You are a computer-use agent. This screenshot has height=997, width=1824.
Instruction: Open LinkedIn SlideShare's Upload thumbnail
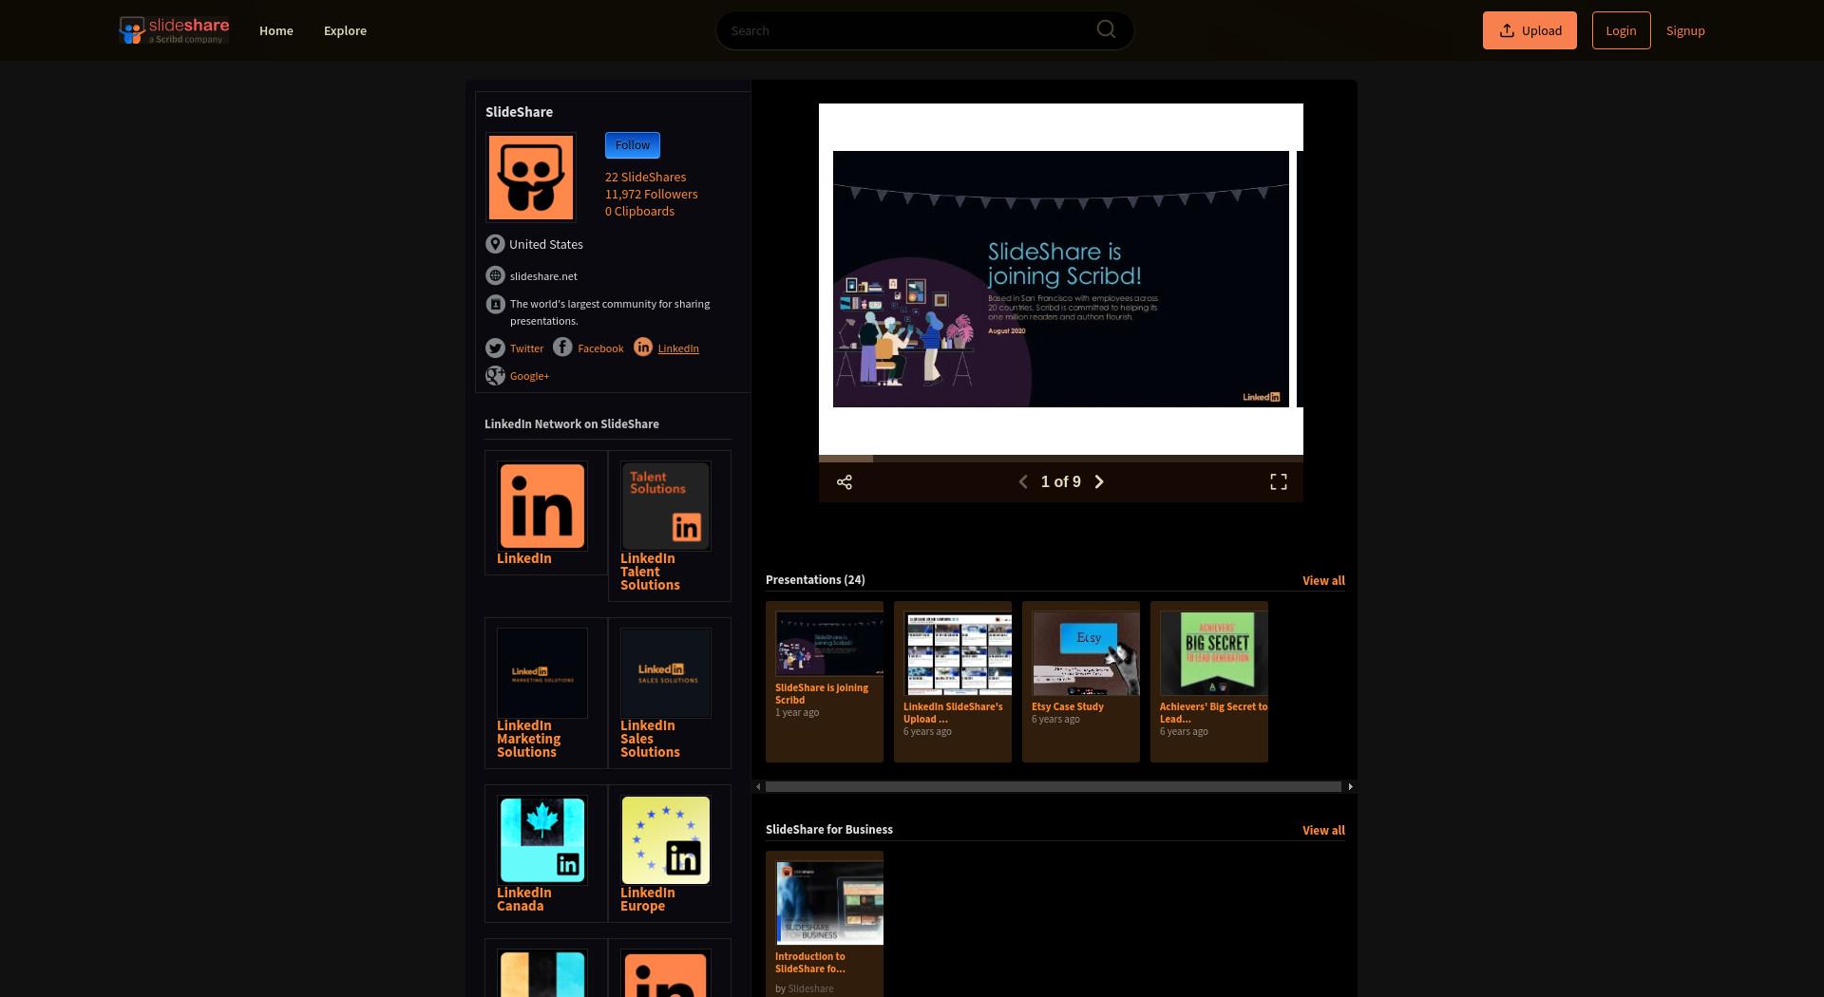click(x=958, y=653)
